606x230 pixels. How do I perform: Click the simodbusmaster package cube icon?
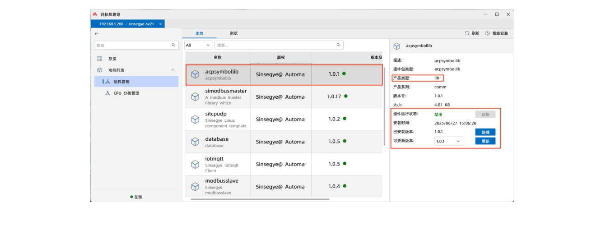pos(195,97)
